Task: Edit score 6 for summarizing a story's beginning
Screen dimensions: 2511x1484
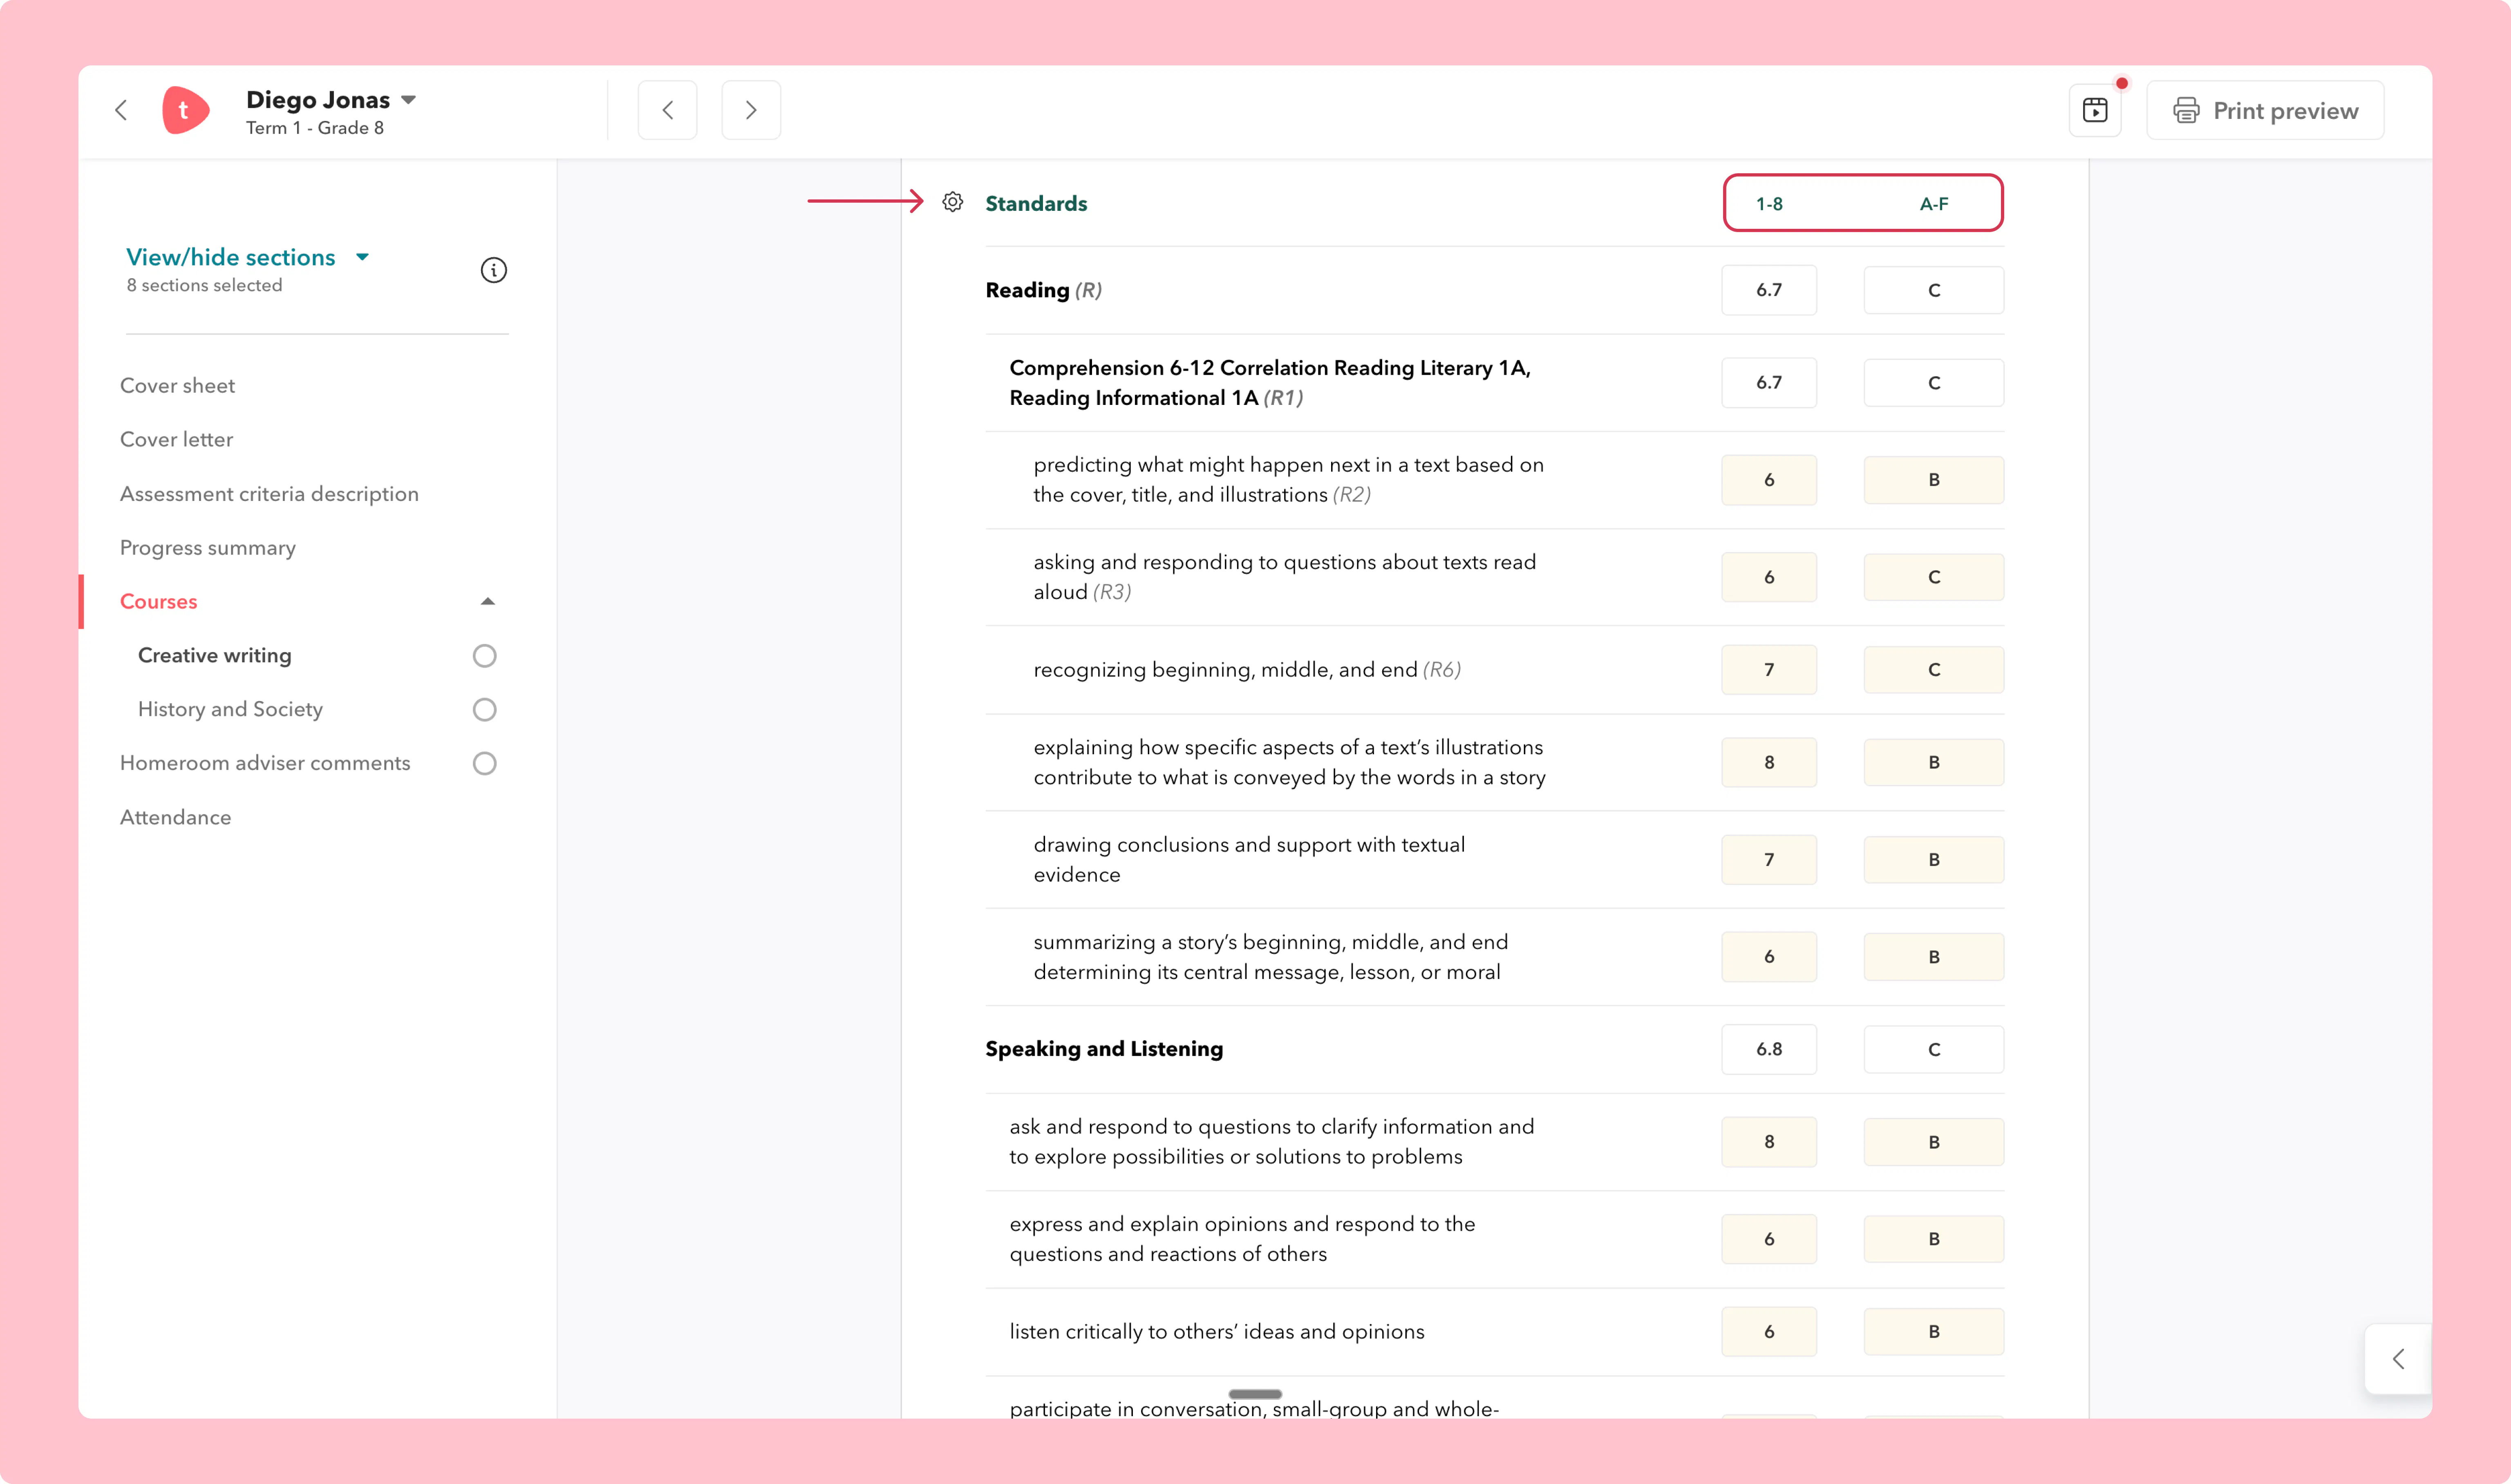Action: 1768,957
